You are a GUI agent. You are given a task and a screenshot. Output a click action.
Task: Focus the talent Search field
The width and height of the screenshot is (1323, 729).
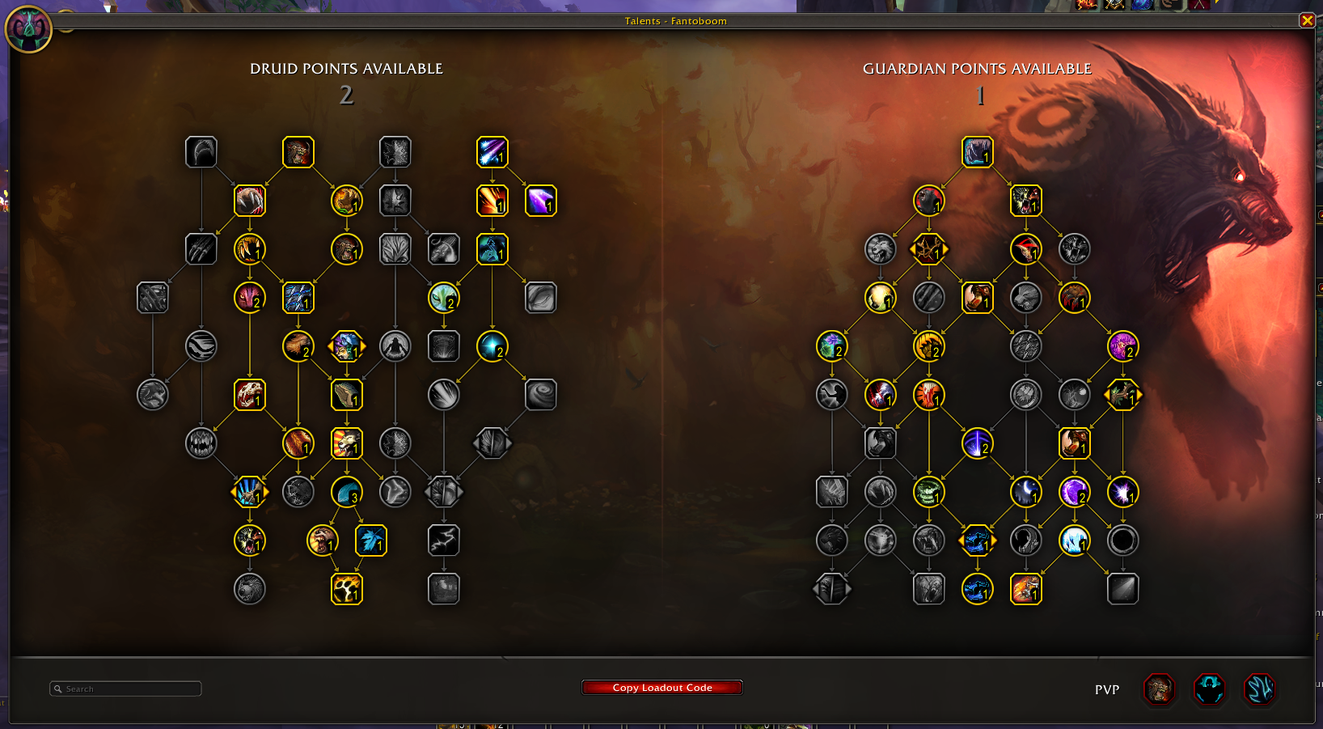click(x=125, y=689)
